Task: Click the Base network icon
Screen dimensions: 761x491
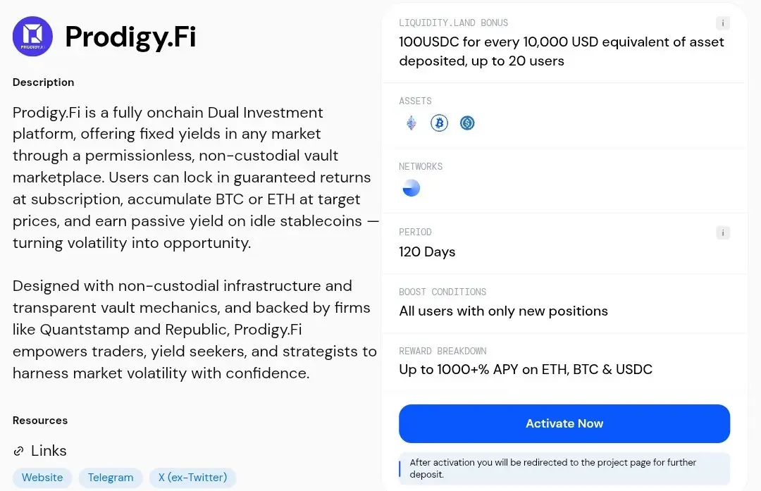Action: click(411, 188)
